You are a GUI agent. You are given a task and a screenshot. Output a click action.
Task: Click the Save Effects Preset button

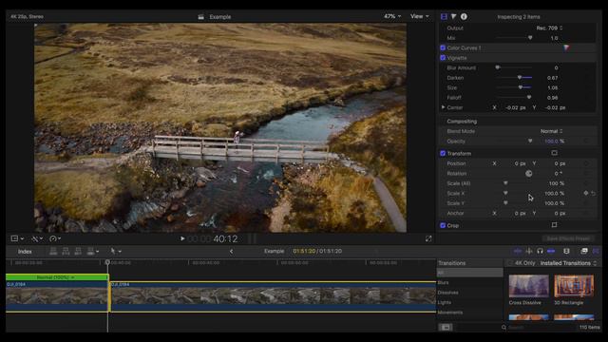click(x=568, y=238)
